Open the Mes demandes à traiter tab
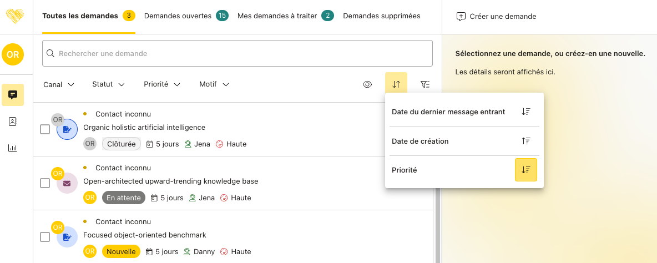The width and height of the screenshot is (657, 263). click(x=285, y=16)
